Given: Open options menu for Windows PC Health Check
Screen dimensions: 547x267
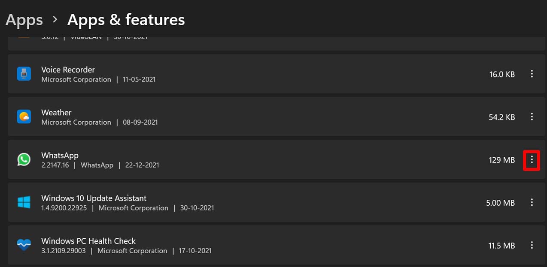Looking at the screenshot, I should (x=532, y=245).
